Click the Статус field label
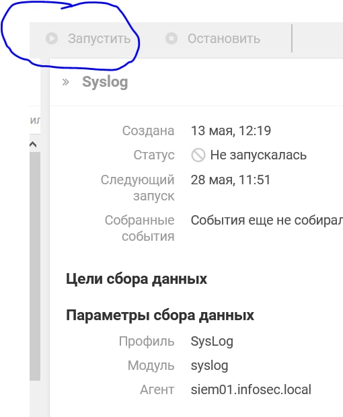This screenshot has height=417, width=343. pyautogui.click(x=154, y=155)
